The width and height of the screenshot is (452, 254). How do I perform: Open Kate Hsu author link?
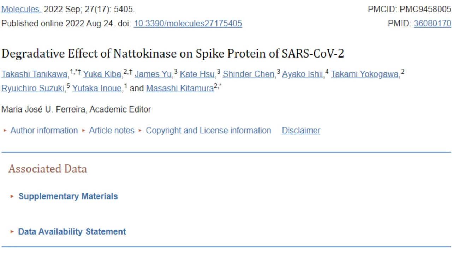[x=197, y=74]
